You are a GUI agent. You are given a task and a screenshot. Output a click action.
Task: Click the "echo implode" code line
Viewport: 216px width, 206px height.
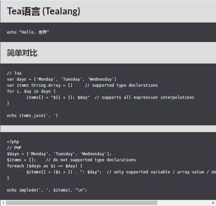[x=47, y=190]
